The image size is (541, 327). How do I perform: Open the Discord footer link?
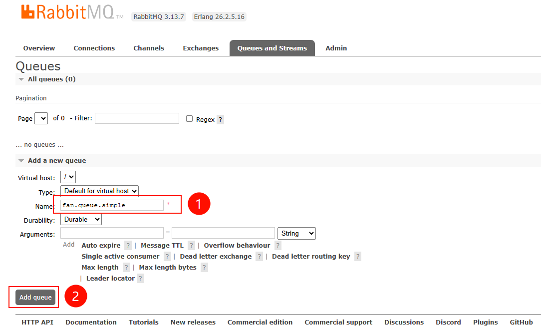(448, 322)
